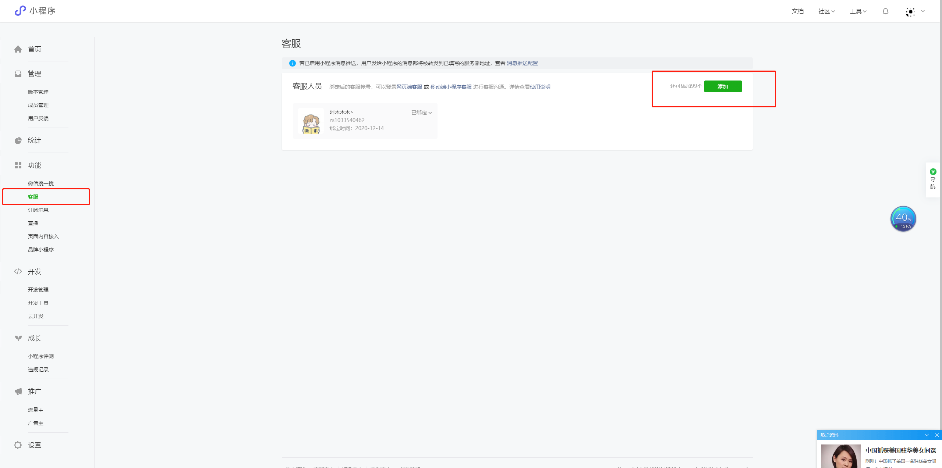Expand the 社区 dropdown menu
This screenshot has height=468, width=942.
point(826,11)
